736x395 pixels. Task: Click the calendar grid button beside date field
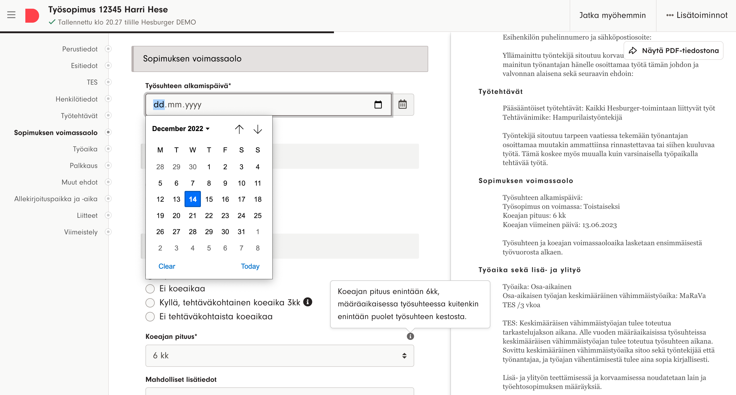[x=402, y=104]
